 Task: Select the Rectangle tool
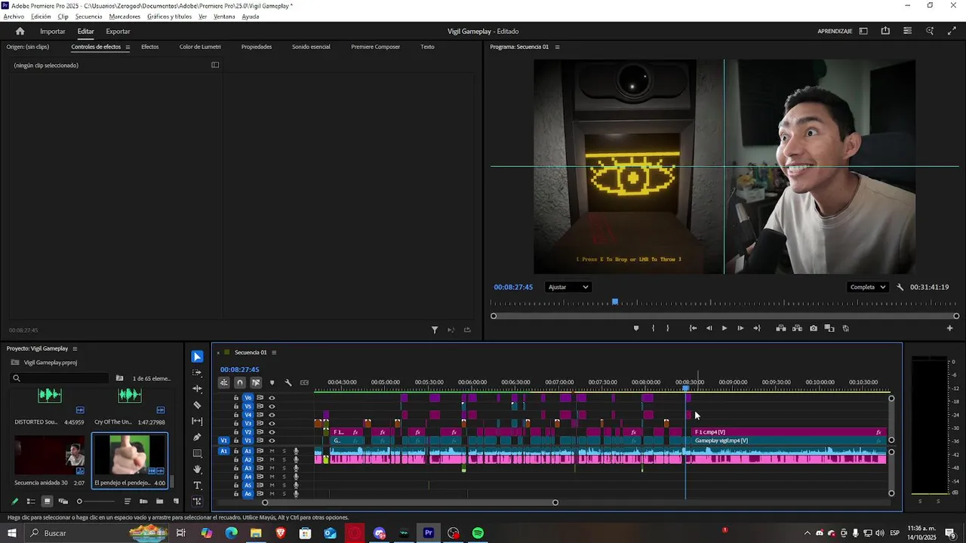pos(197,453)
